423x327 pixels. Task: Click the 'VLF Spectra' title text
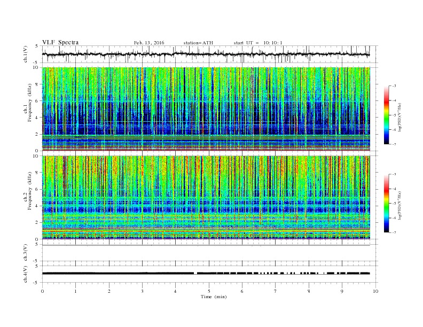[60, 42]
